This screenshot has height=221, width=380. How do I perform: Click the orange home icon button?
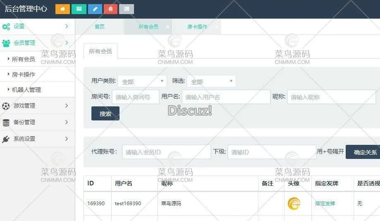(x=62, y=9)
